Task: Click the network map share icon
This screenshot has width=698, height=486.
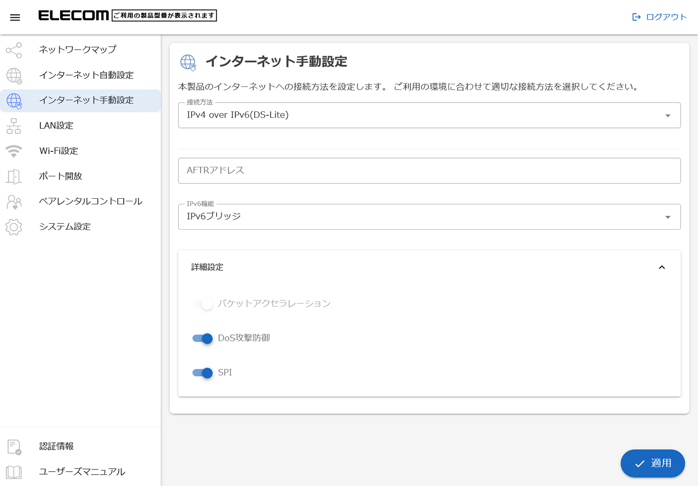Action: (x=14, y=50)
